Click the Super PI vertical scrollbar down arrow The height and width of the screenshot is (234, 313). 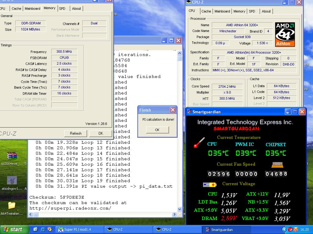coord(179,209)
